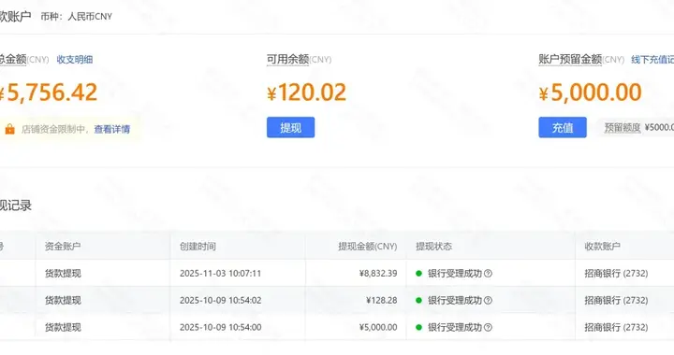Click the 提现 withdraw button
This screenshot has height=355, width=674.
point(290,127)
